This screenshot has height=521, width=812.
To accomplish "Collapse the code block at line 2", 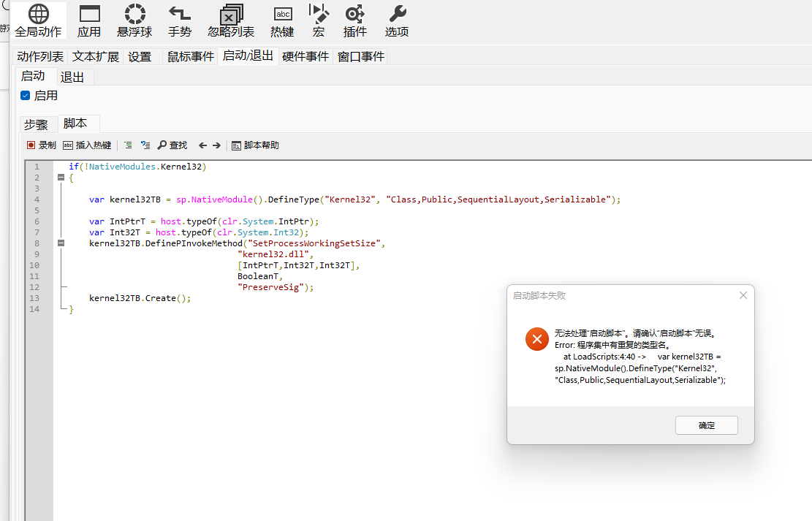I will point(61,178).
